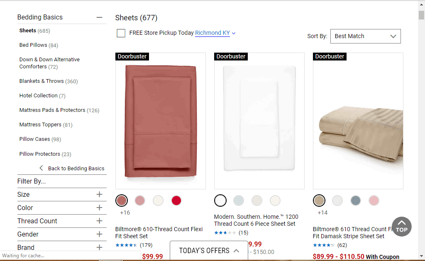
Task: Open the Bed Pillows category
Action: [x=33, y=45]
